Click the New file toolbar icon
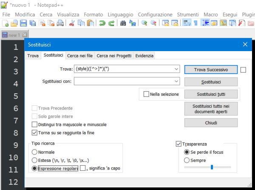 5,23
